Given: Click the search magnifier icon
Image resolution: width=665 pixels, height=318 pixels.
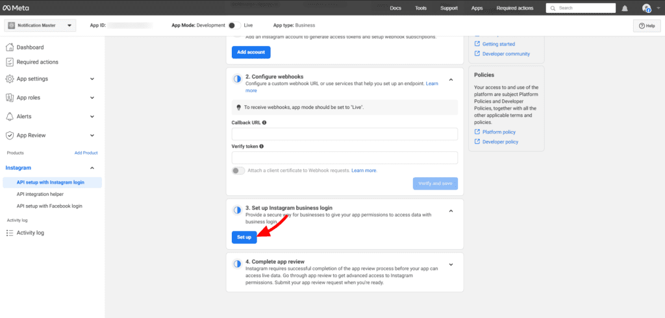Looking at the screenshot, I should coord(553,8).
